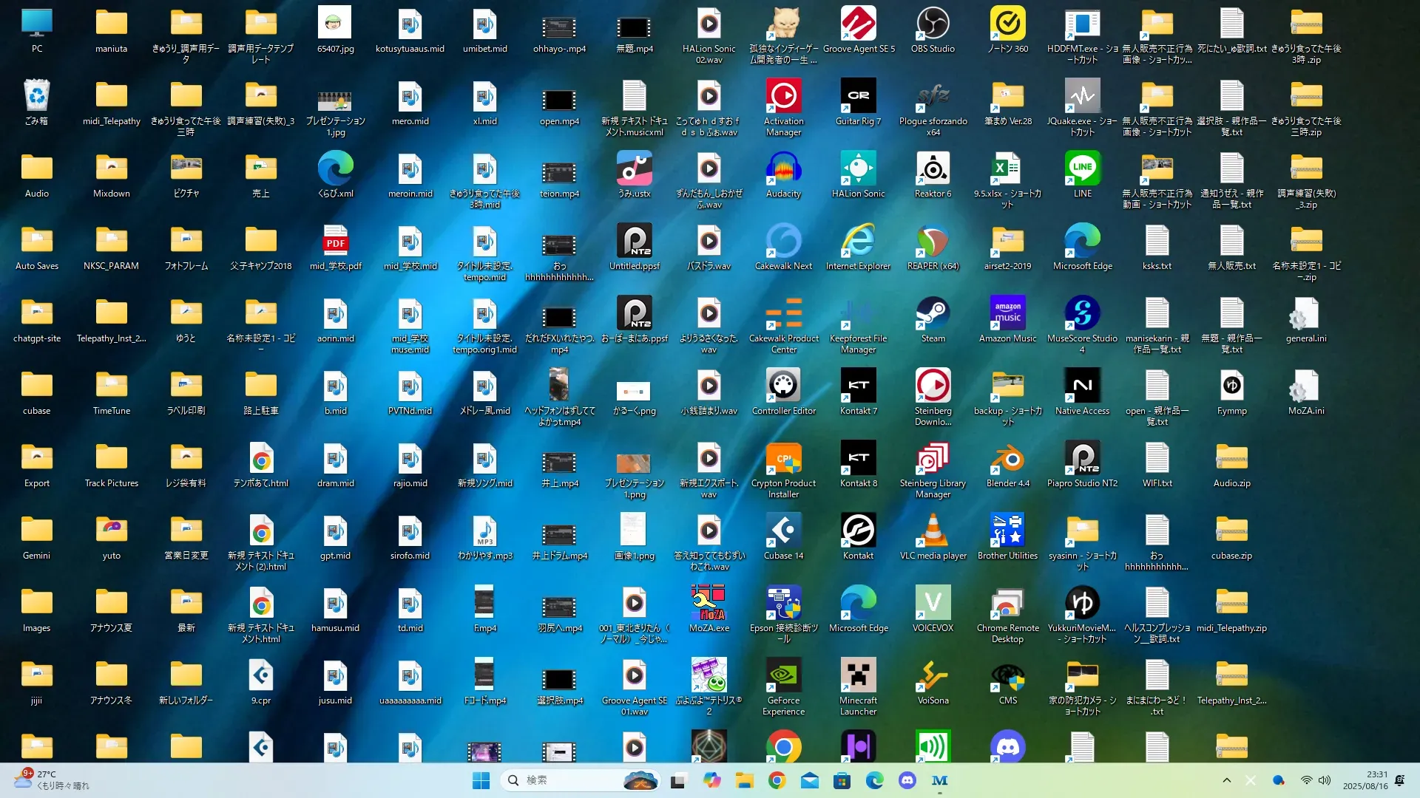Screen dimensions: 1420x798
Task: Expand hidden system tray icons chevron
Action: pos(1226,780)
